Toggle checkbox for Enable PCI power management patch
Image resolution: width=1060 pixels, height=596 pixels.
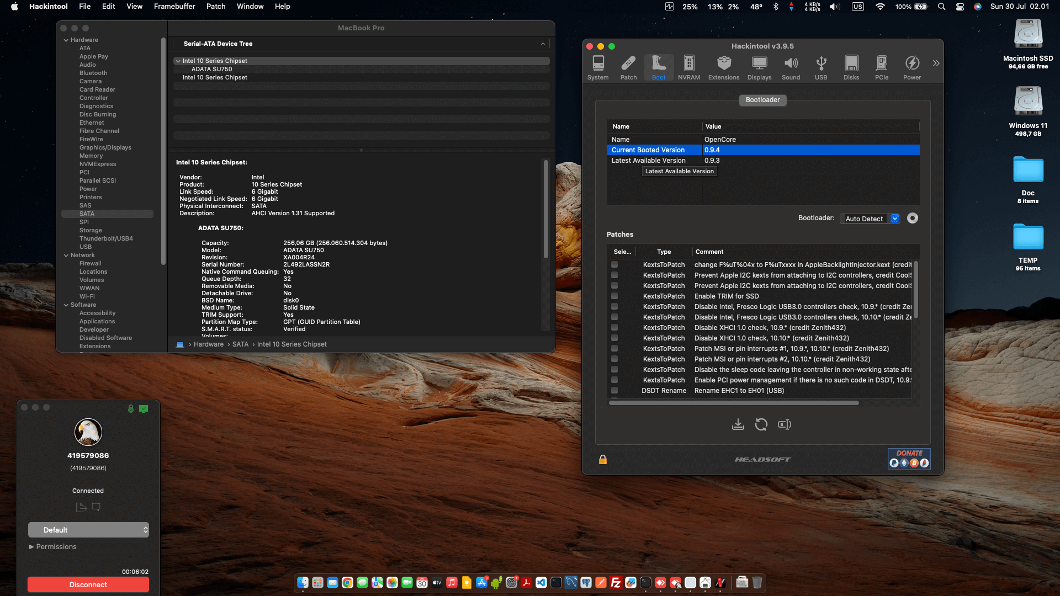pos(614,380)
